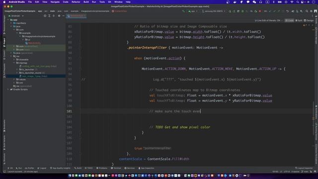Image resolution: width=318 pixels, height=179 pixels.
Task: Click the Search Everywhere magnifier icon
Action: tap(307, 11)
